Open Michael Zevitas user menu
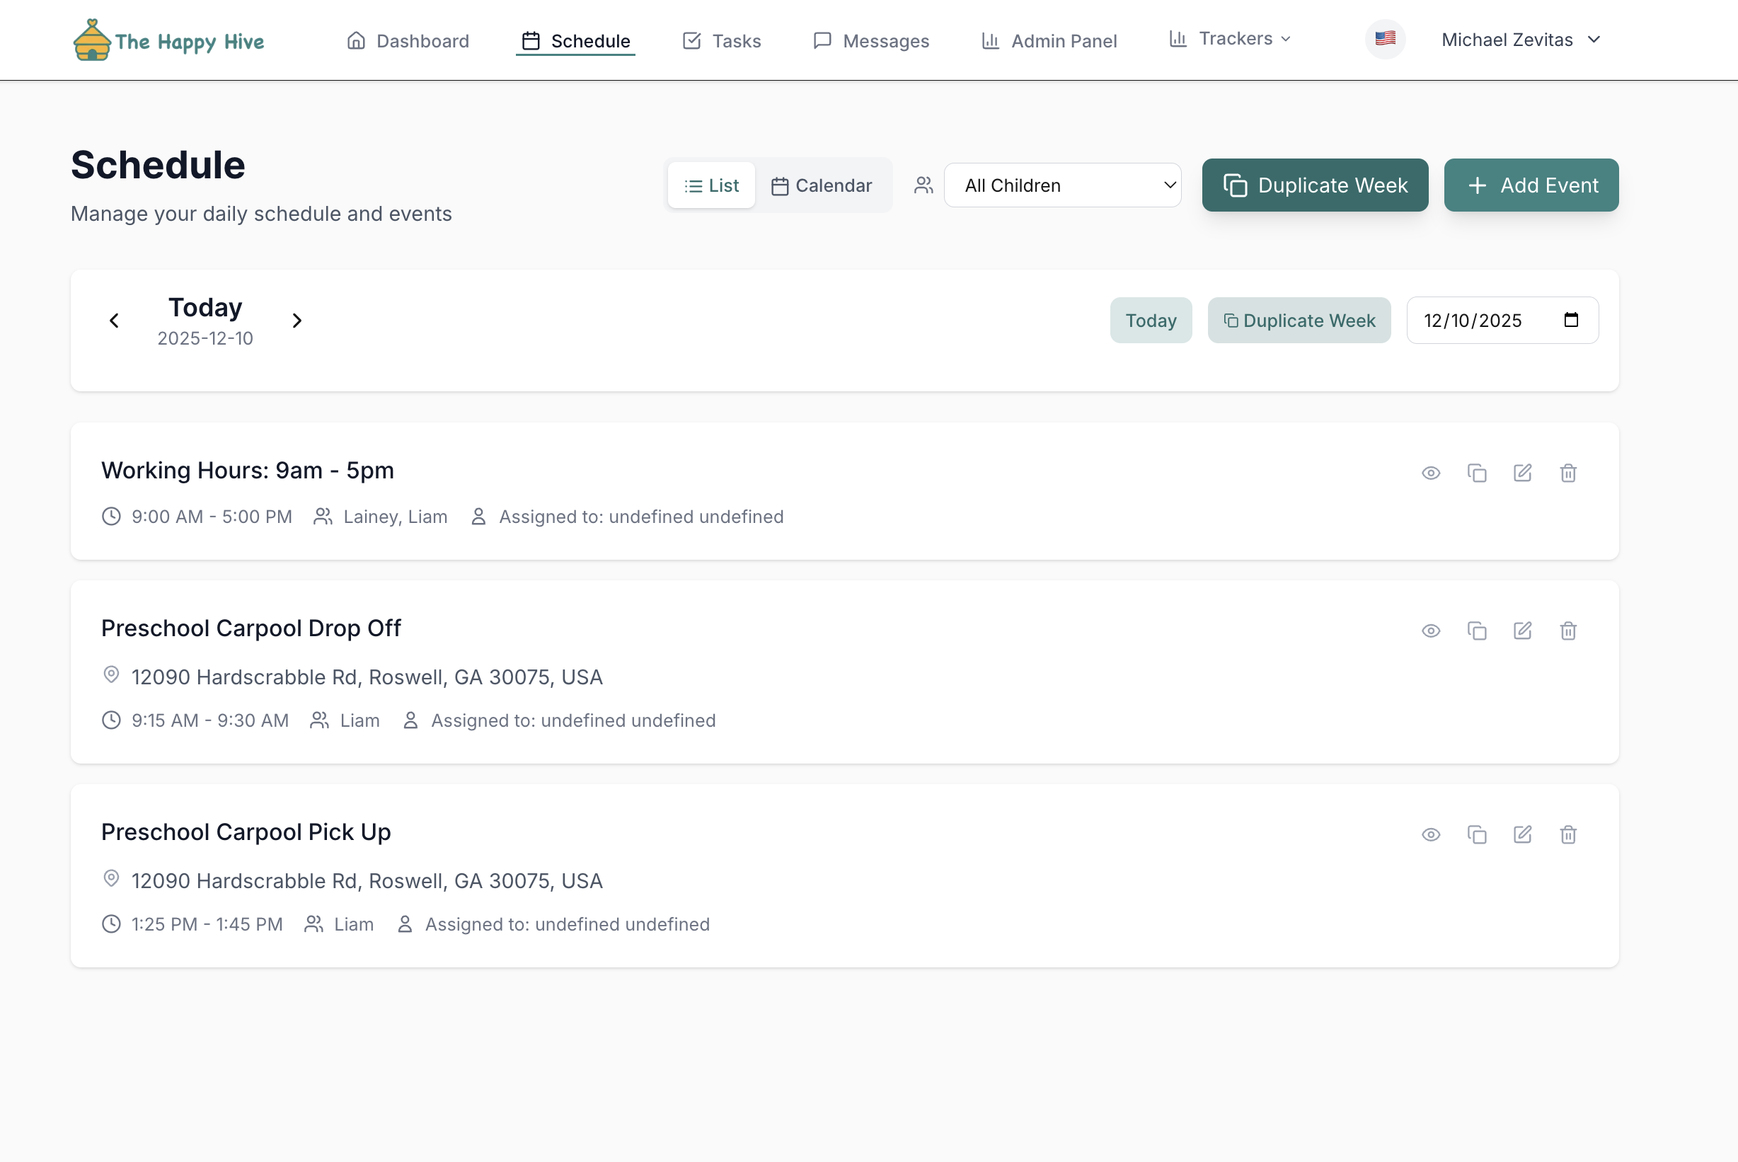 pyautogui.click(x=1520, y=40)
